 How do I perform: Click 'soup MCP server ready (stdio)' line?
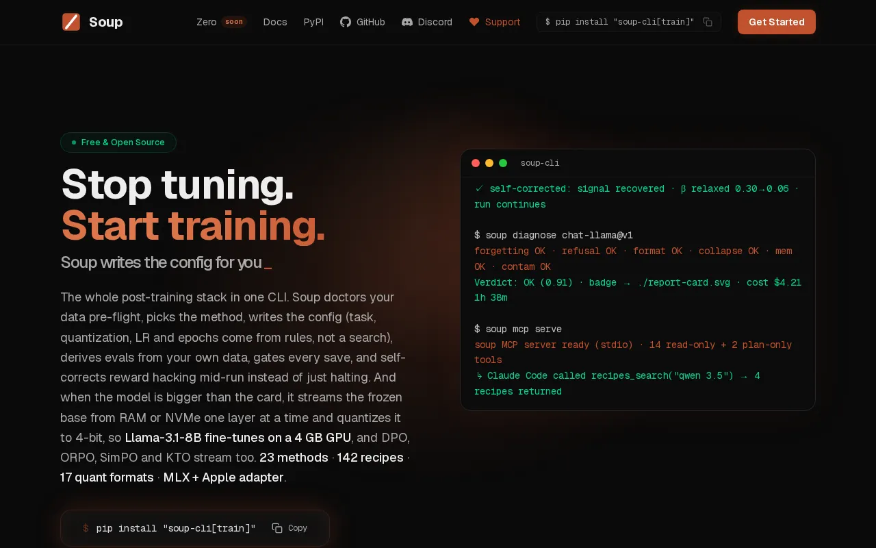pyautogui.click(x=633, y=352)
